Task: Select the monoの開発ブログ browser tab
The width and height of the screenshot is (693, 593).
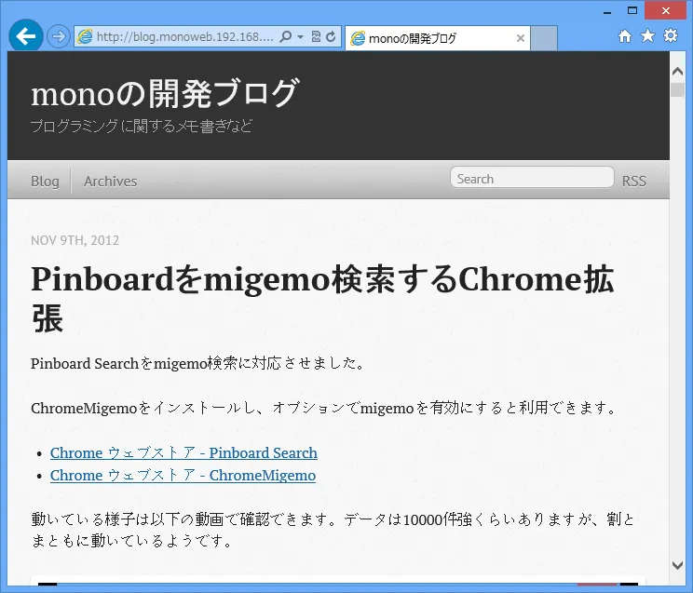Action: click(x=428, y=39)
